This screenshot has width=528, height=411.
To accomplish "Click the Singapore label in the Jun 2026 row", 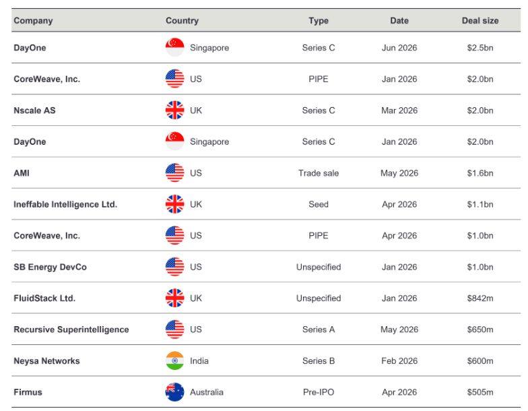I will [209, 47].
